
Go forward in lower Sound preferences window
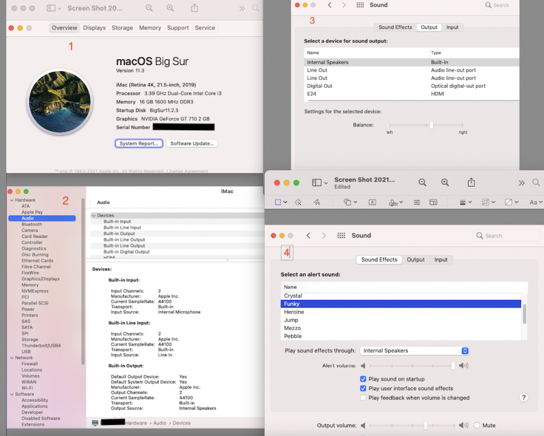[x=324, y=235]
